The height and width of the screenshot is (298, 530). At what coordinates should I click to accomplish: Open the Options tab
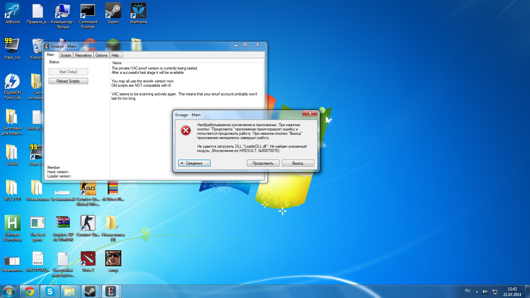pyautogui.click(x=101, y=55)
